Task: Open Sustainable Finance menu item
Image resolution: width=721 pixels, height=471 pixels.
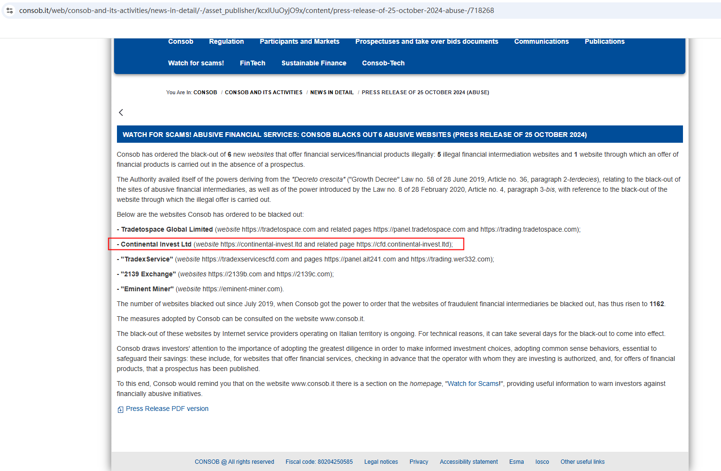Action: coord(314,63)
